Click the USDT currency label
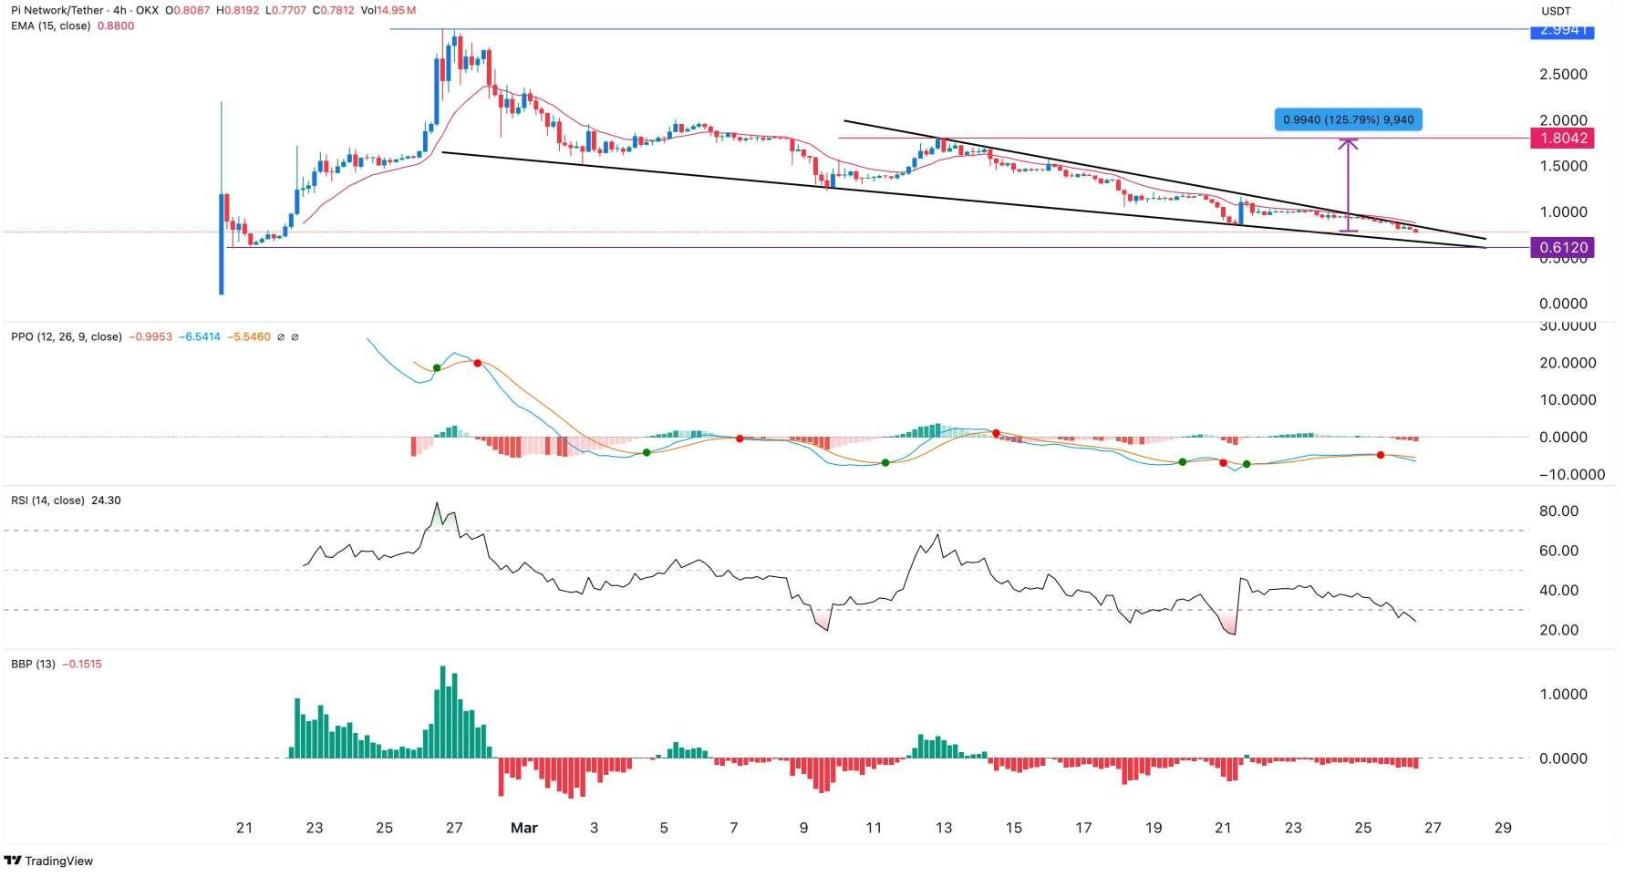Viewport: 1625px width, 877px height. 1554,11
